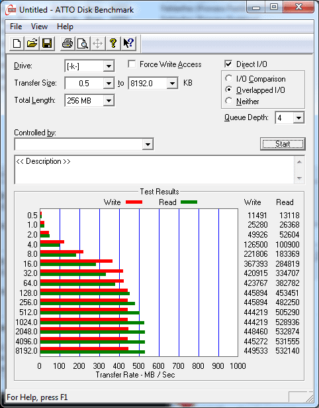
Task: Click the window resize grip in status bar
Action: (x=309, y=397)
